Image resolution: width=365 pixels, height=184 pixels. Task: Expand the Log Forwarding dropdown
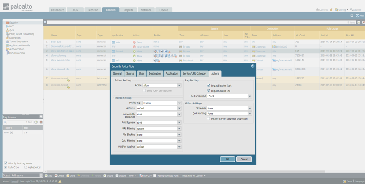point(250,96)
